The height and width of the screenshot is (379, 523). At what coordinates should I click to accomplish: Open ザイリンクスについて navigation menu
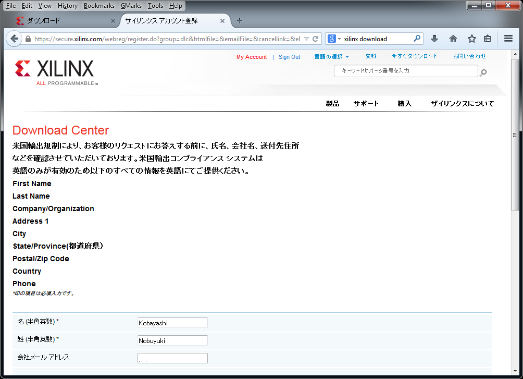[x=462, y=104]
